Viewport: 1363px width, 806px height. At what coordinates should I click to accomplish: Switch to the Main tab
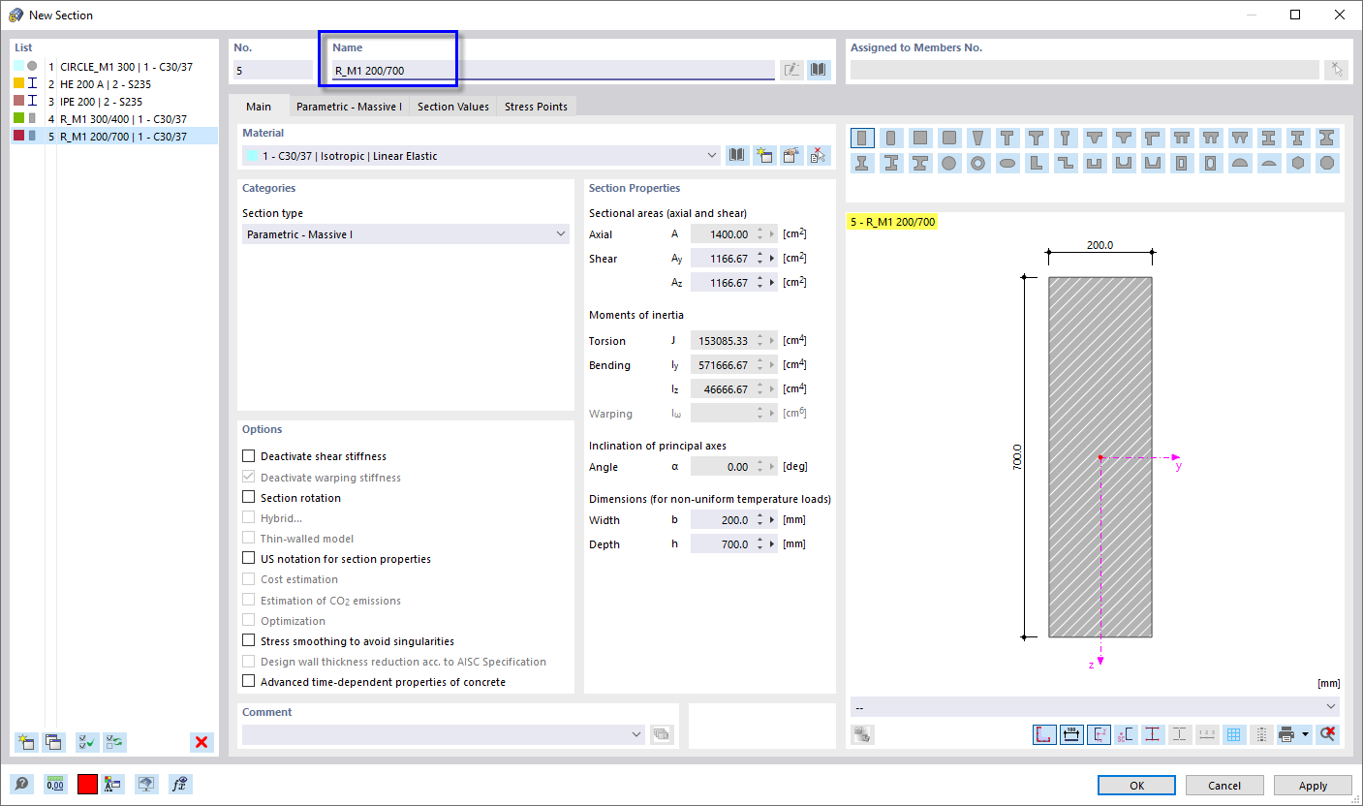(x=259, y=107)
